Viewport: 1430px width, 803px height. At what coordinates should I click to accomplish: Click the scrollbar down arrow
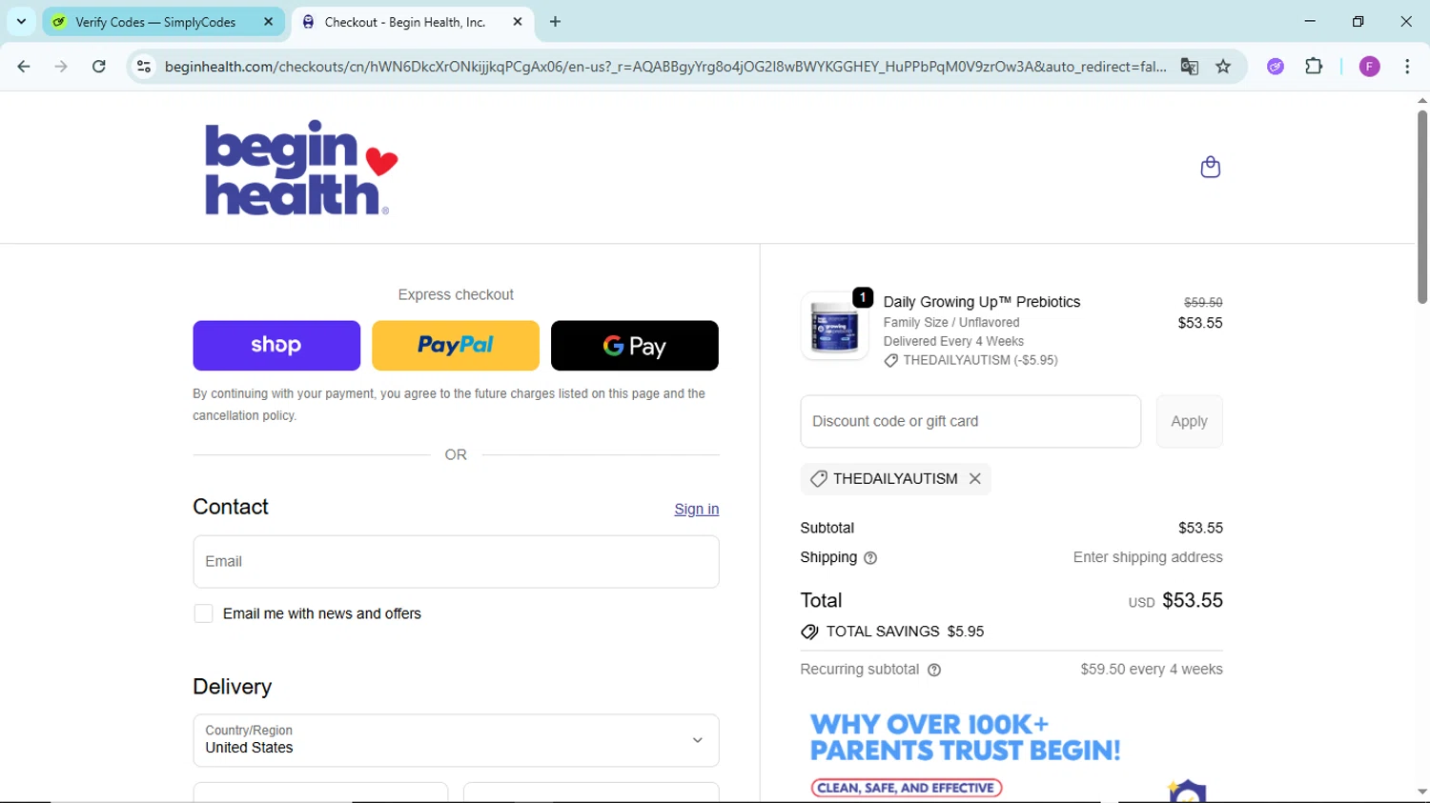(x=1421, y=792)
